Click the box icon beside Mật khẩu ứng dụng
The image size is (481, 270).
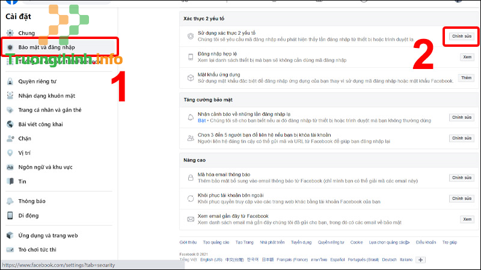coord(191,78)
